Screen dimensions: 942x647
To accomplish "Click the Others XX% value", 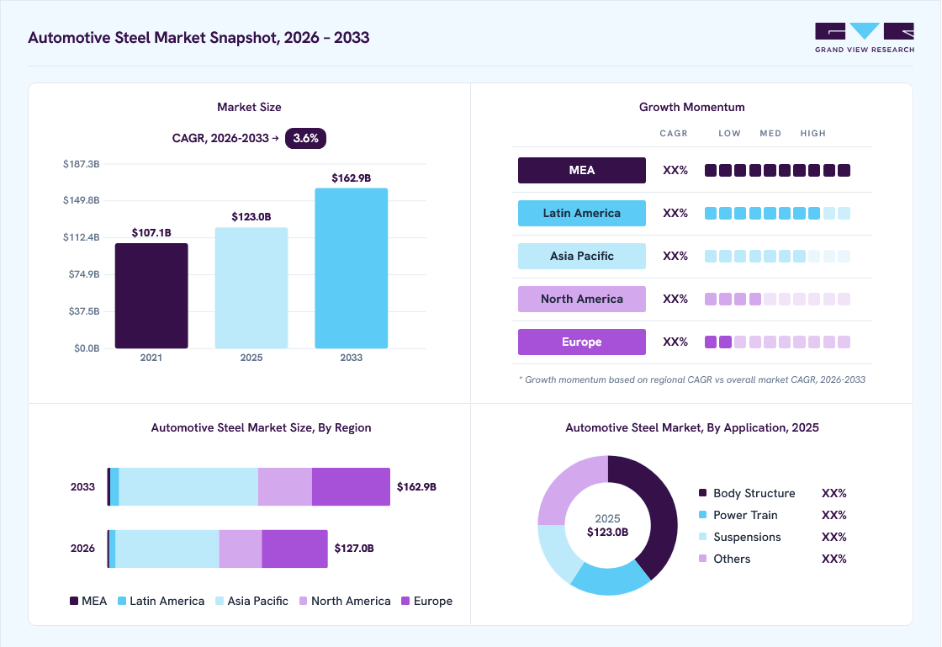I will coord(834,559).
